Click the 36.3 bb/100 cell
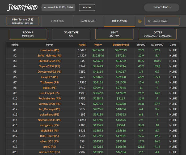The height and width of the screenshot is (155, 186). click(x=141, y=125)
